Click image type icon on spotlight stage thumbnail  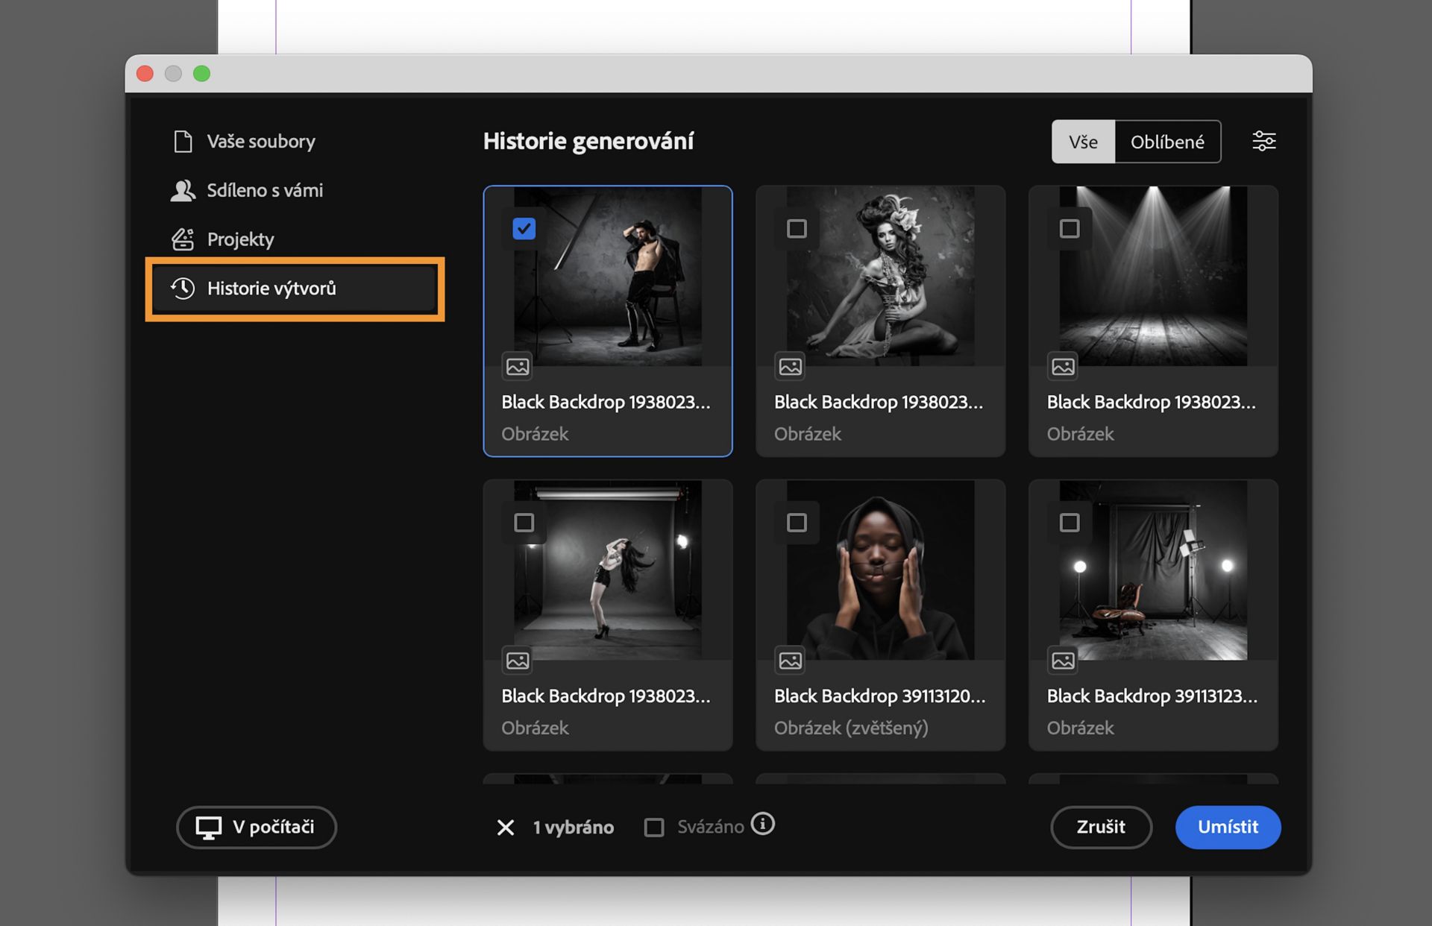pyautogui.click(x=1063, y=366)
